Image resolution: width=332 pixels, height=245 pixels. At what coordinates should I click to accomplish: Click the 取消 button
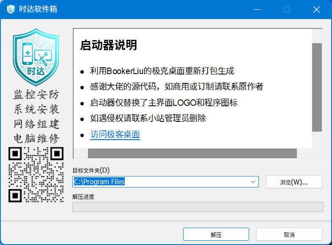pyautogui.click(x=289, y=234)
